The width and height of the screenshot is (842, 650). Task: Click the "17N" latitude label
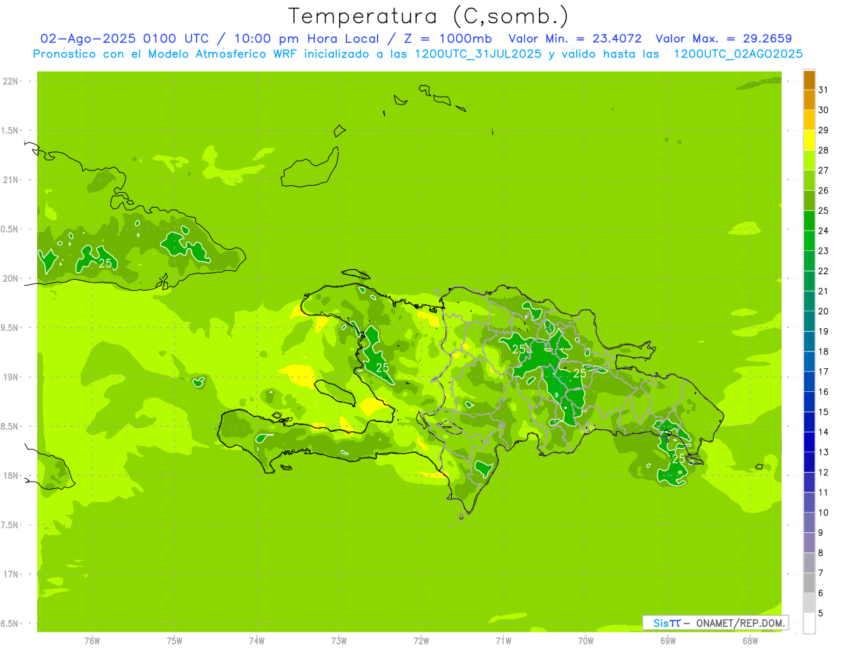11,575
